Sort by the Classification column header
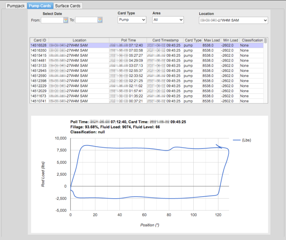Screen dimensions: 286x240 tap(252, 40)
